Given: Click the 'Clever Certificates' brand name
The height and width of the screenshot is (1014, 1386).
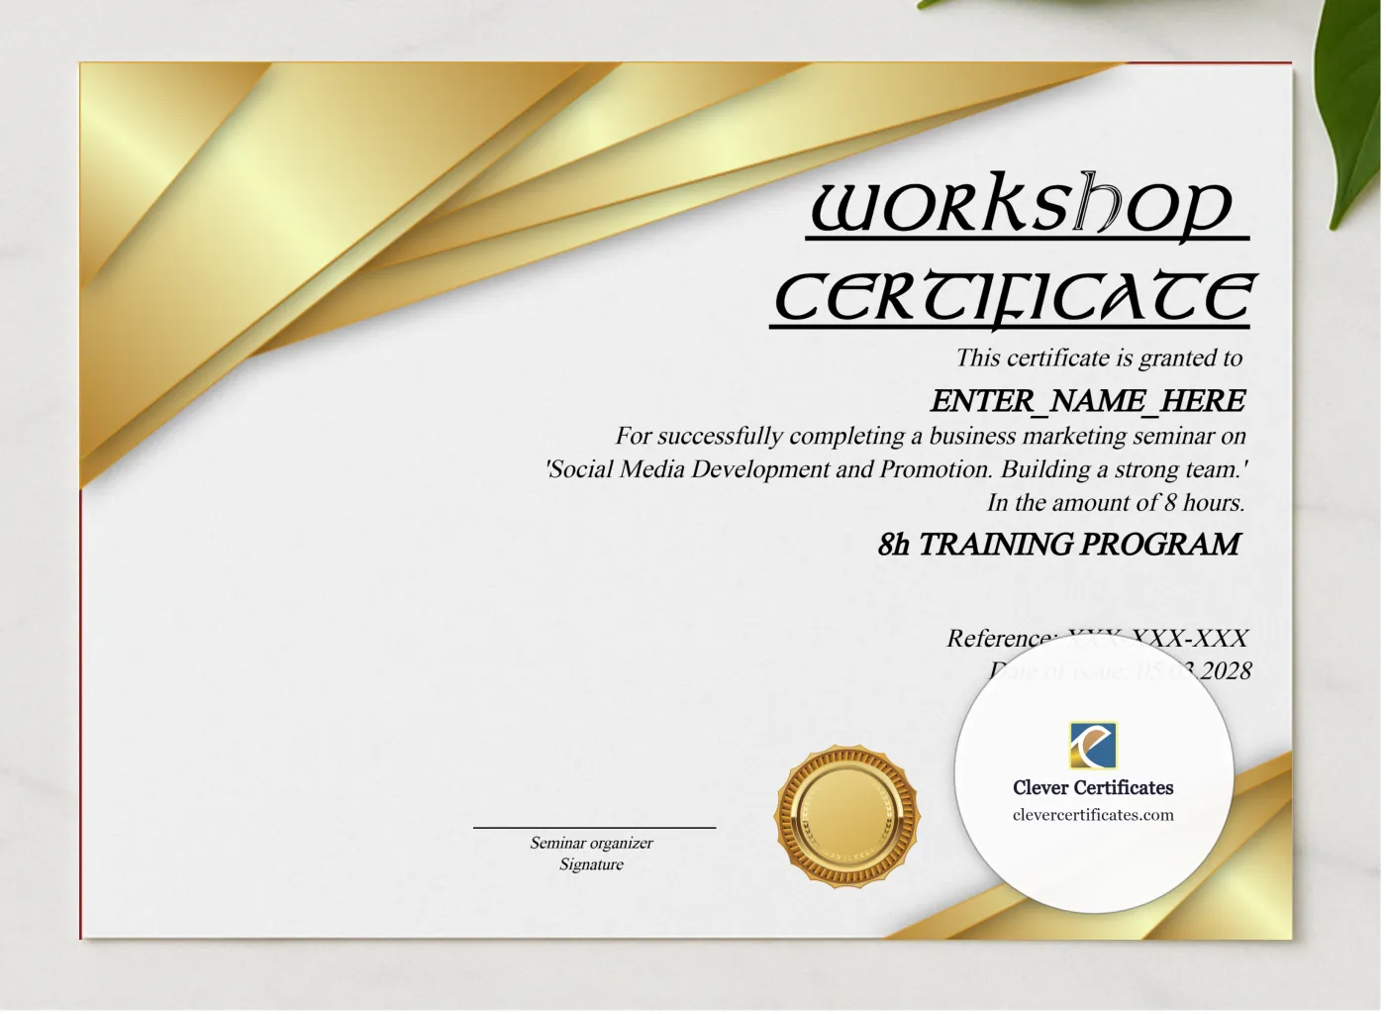Looking at the screenshot, I should (x=1093, y=787).
